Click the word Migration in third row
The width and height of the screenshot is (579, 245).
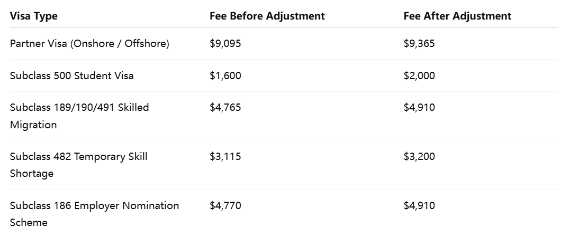pyautogui.click(x=33, y=125)
